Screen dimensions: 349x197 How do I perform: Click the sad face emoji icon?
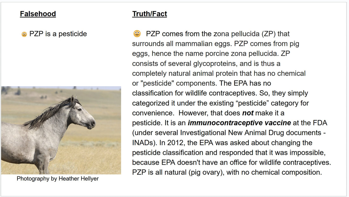24,34
